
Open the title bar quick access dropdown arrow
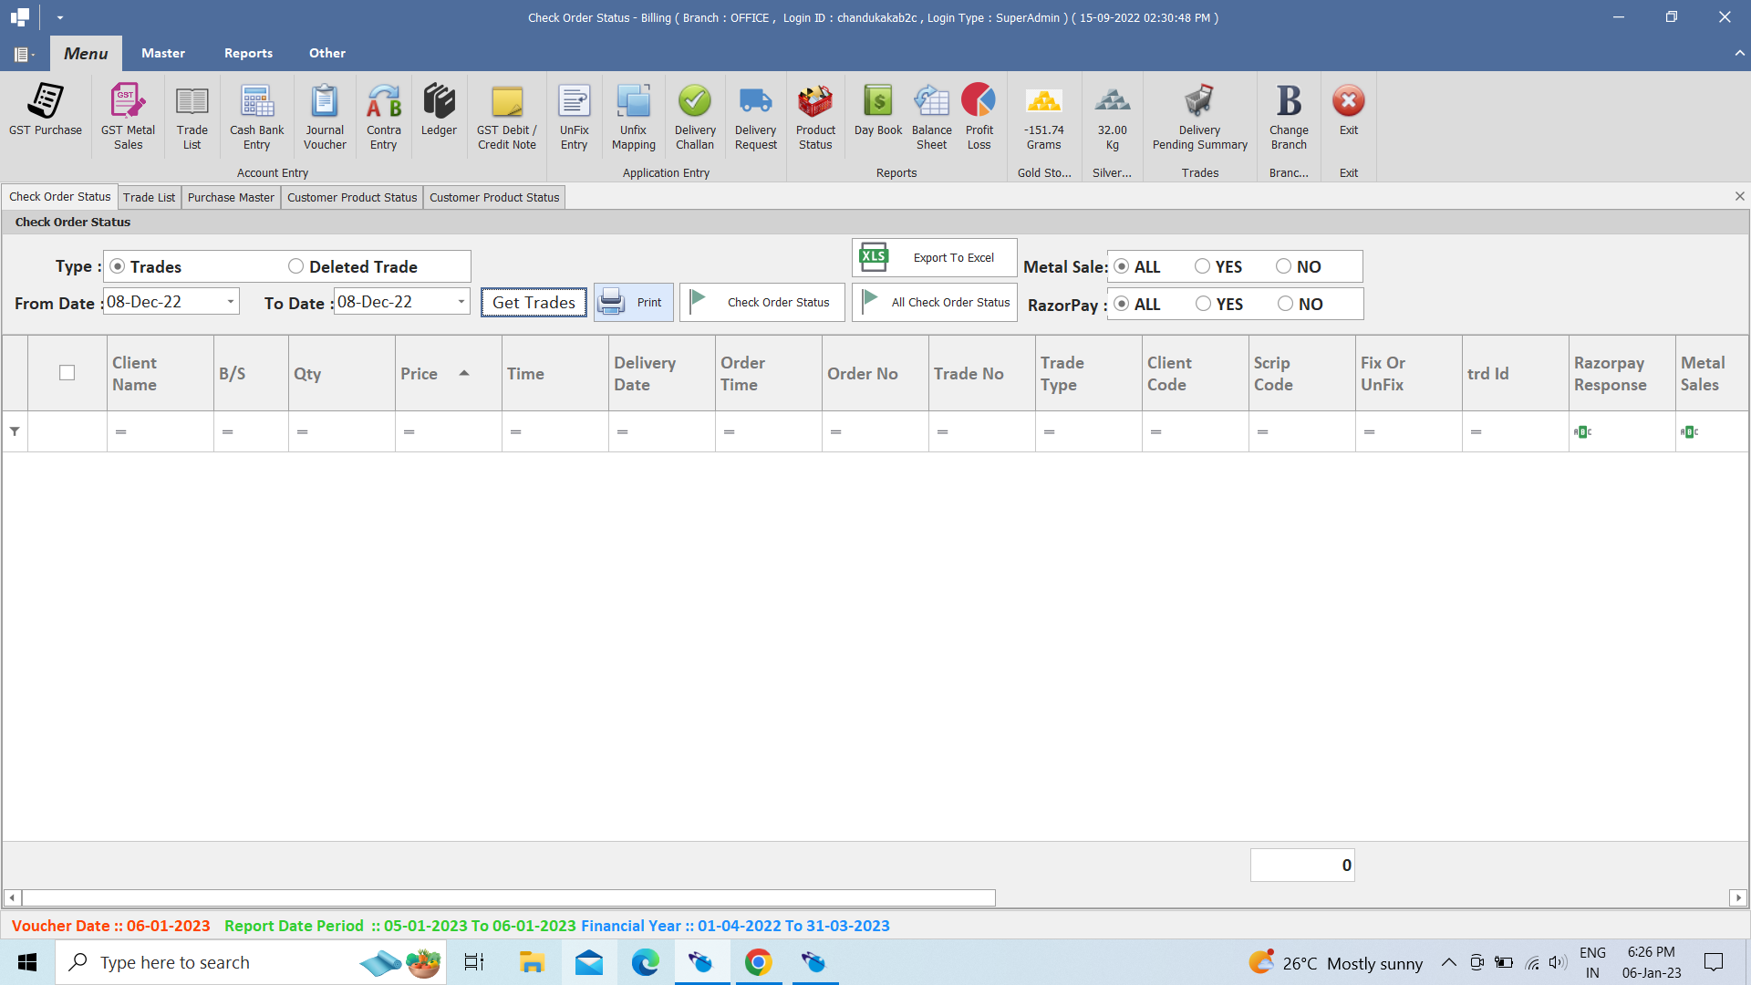[60, 17]
